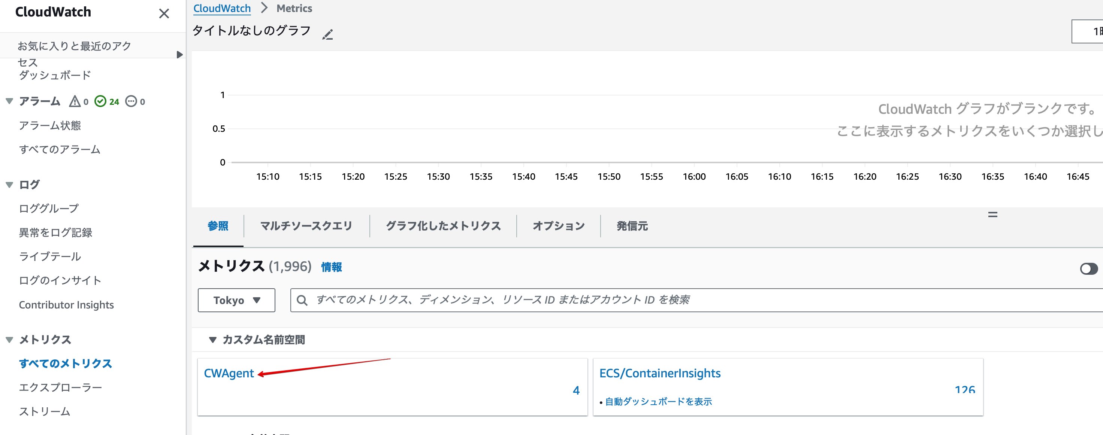Click the green OK alarm check icon

(100, 101)
